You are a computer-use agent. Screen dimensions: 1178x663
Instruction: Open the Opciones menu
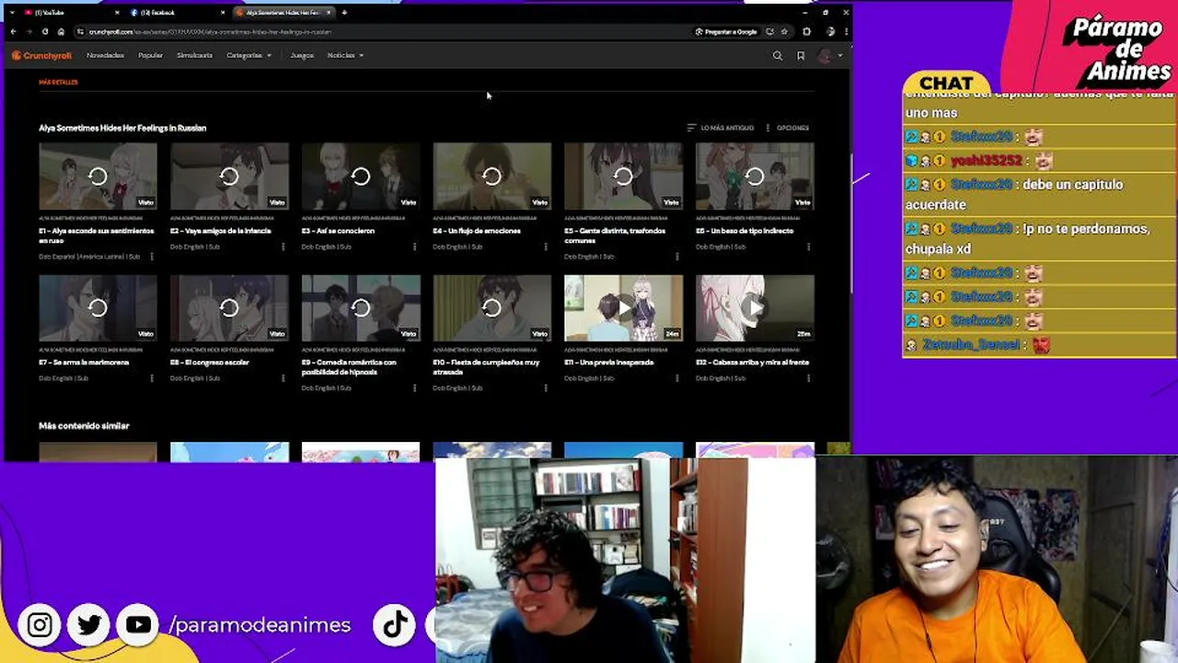pos(788,128)
